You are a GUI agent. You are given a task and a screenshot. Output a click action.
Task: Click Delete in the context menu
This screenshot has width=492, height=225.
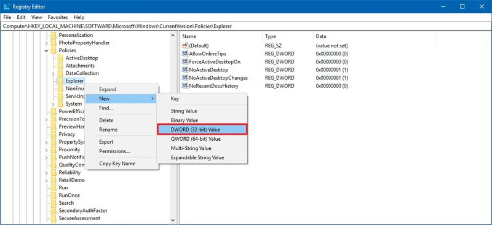[x=122, y=120]
